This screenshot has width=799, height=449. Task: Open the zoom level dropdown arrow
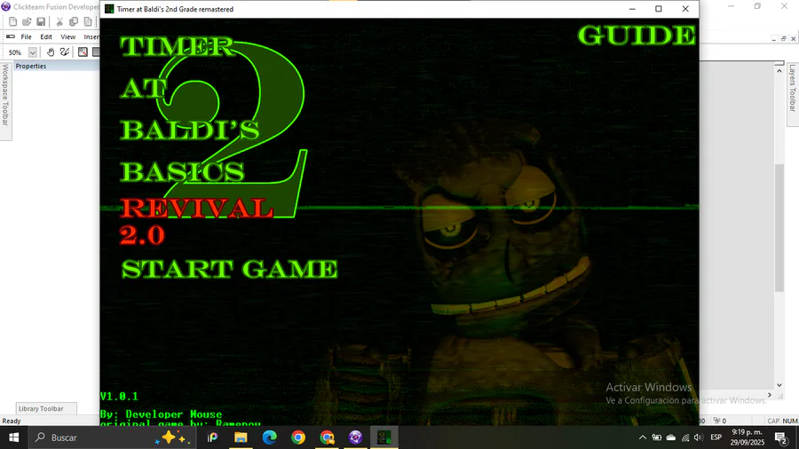tap(33, 52)
